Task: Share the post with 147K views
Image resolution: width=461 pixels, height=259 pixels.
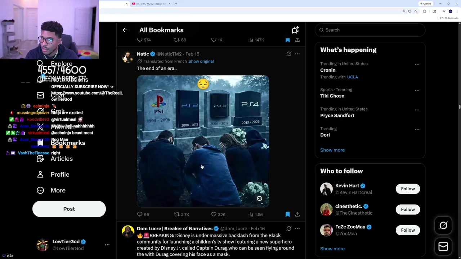Action: 297,40
